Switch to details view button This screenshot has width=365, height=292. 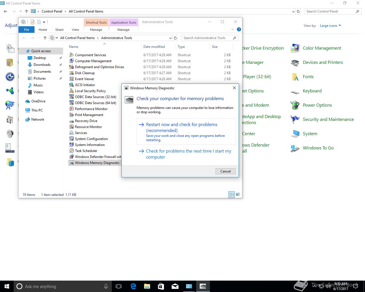pos(232,194)
